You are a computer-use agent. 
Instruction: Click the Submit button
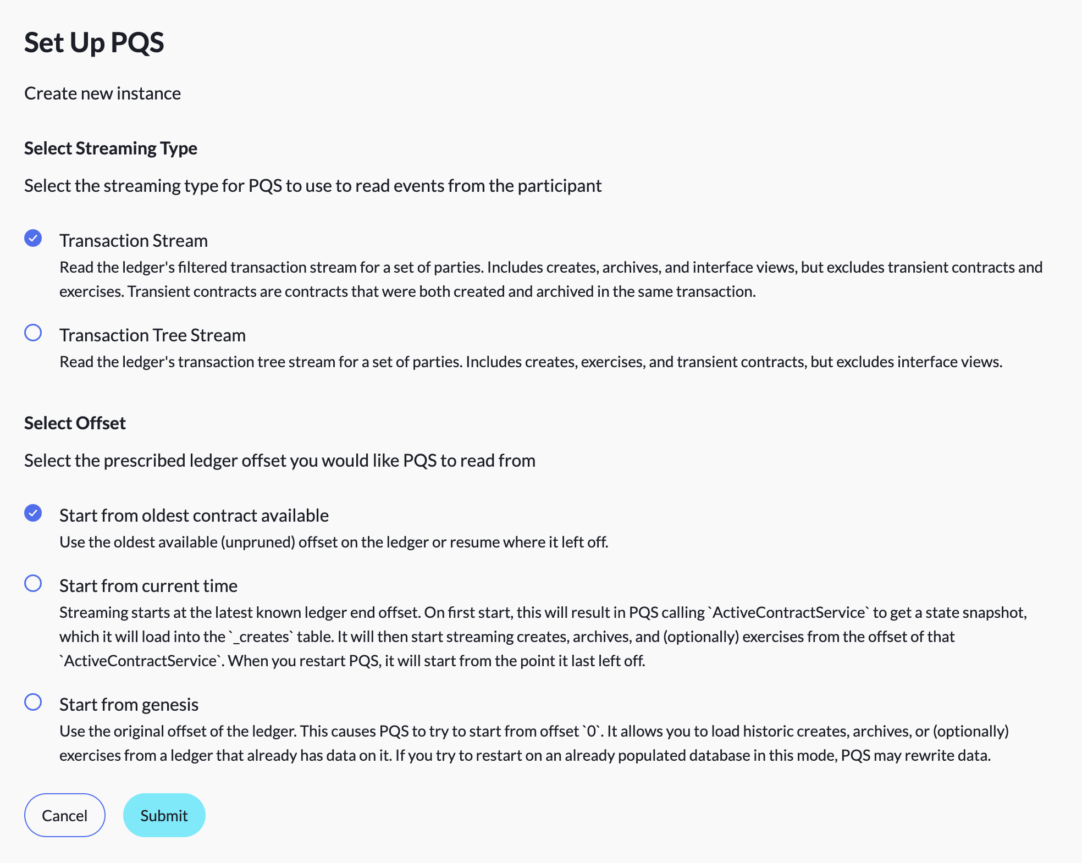point(164,815)
